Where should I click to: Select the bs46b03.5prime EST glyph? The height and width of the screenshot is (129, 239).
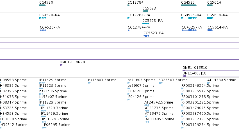(x=90, y=83)
